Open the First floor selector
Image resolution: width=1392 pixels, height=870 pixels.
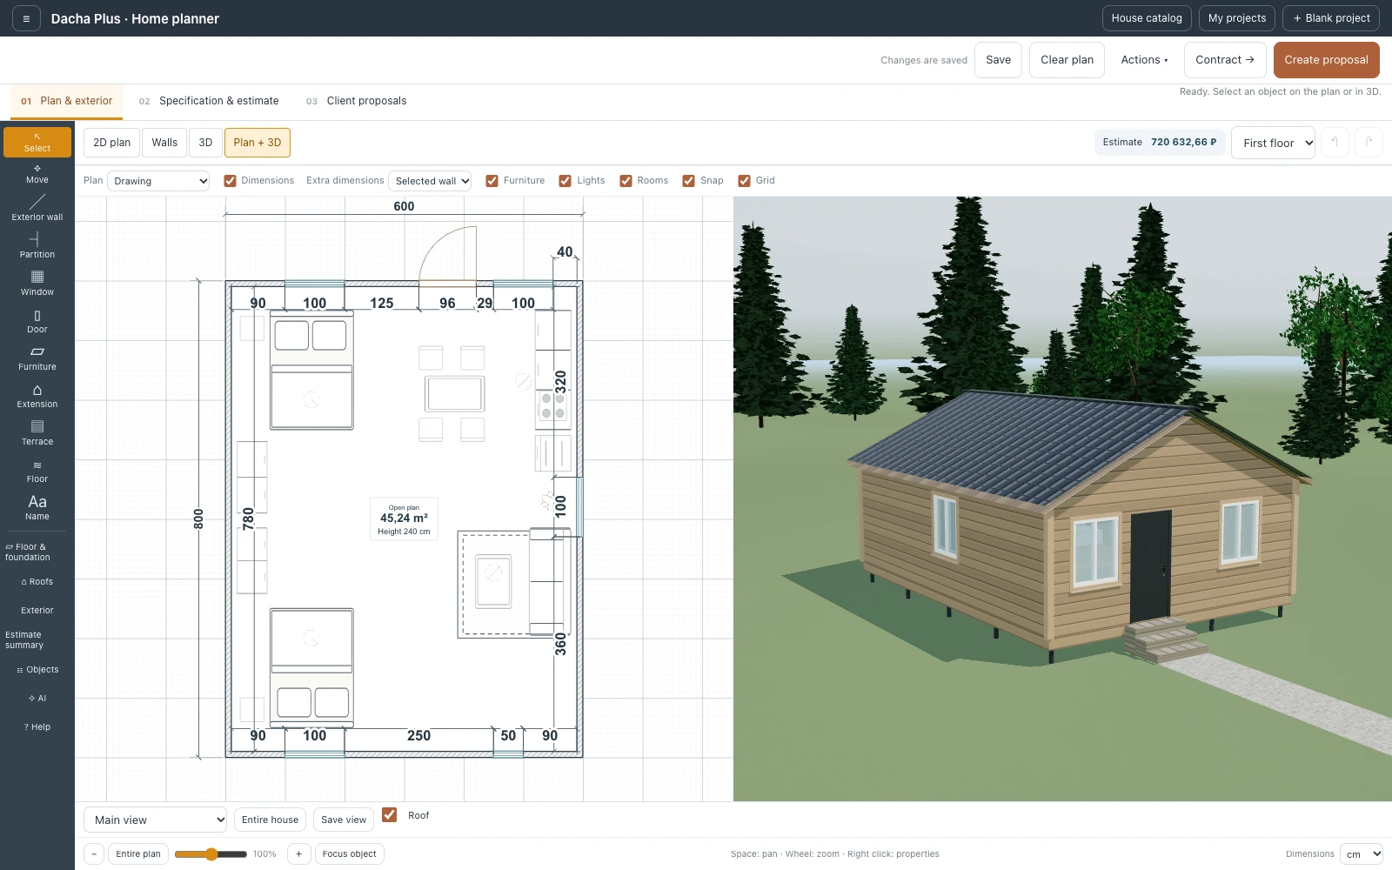pyautogui.click(x=1273, y=143)
